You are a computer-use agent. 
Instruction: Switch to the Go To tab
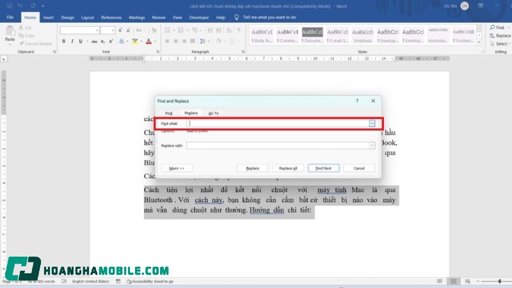213,113
